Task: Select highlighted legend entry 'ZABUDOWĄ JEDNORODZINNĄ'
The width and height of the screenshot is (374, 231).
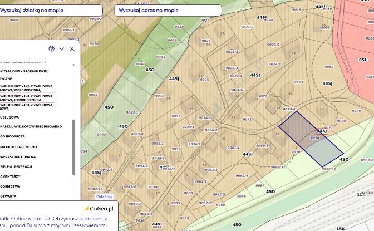Action: click(x=27, y=98)
